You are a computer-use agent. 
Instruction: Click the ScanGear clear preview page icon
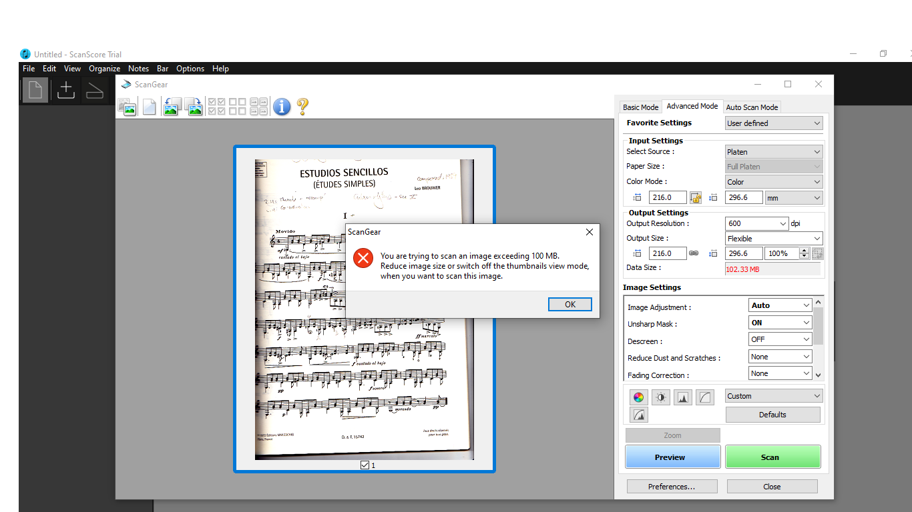pyautogui.click(x=150, y=107)
